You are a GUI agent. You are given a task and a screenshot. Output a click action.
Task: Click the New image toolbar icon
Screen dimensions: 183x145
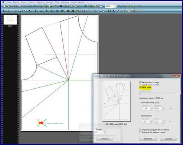(x=4, y=6)
